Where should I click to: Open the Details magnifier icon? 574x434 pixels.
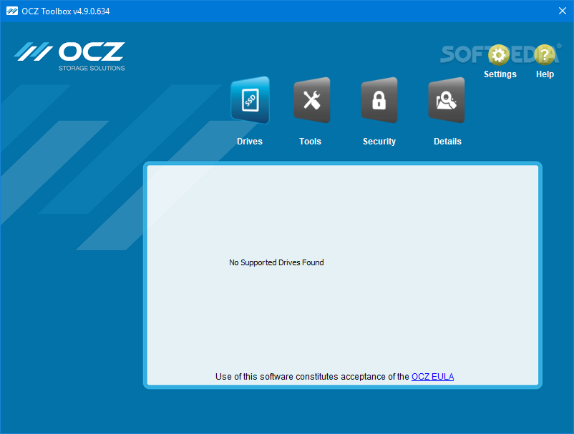[x=446, y=100]
